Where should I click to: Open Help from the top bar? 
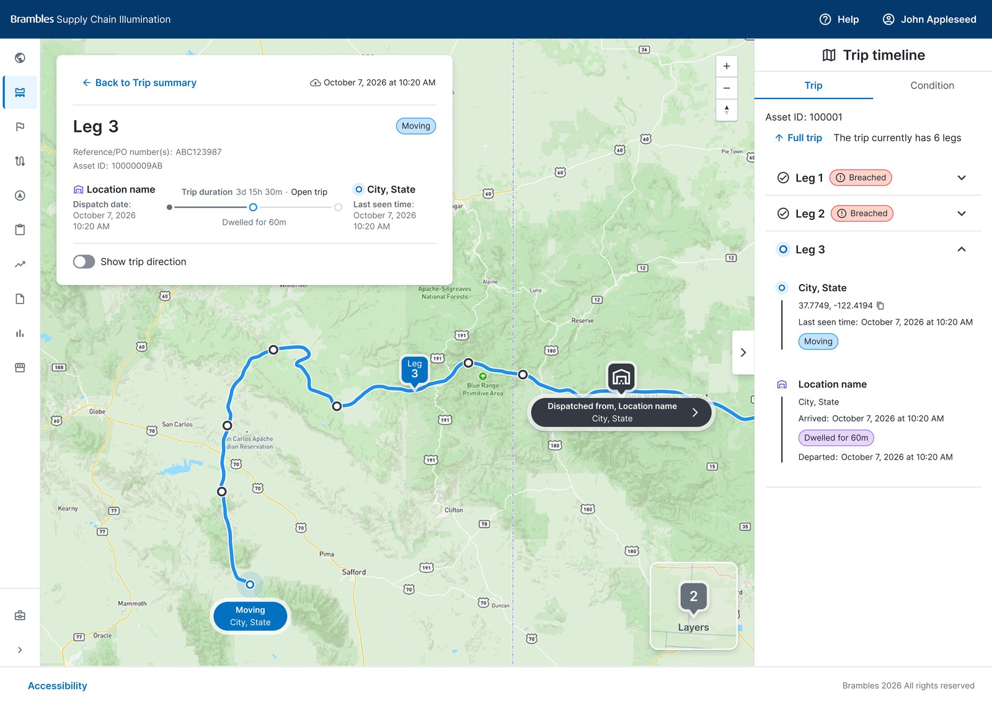839,19
